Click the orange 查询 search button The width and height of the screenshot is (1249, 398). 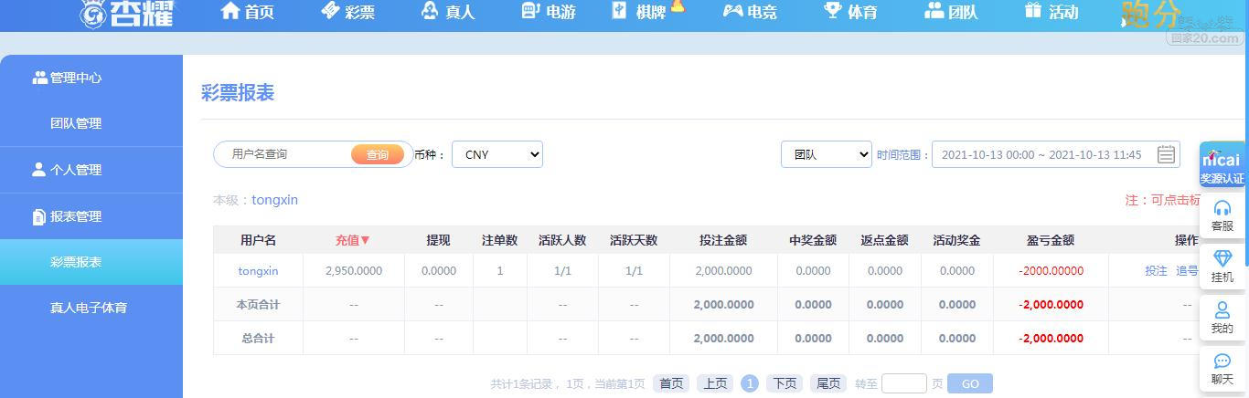tap(378, 155)
